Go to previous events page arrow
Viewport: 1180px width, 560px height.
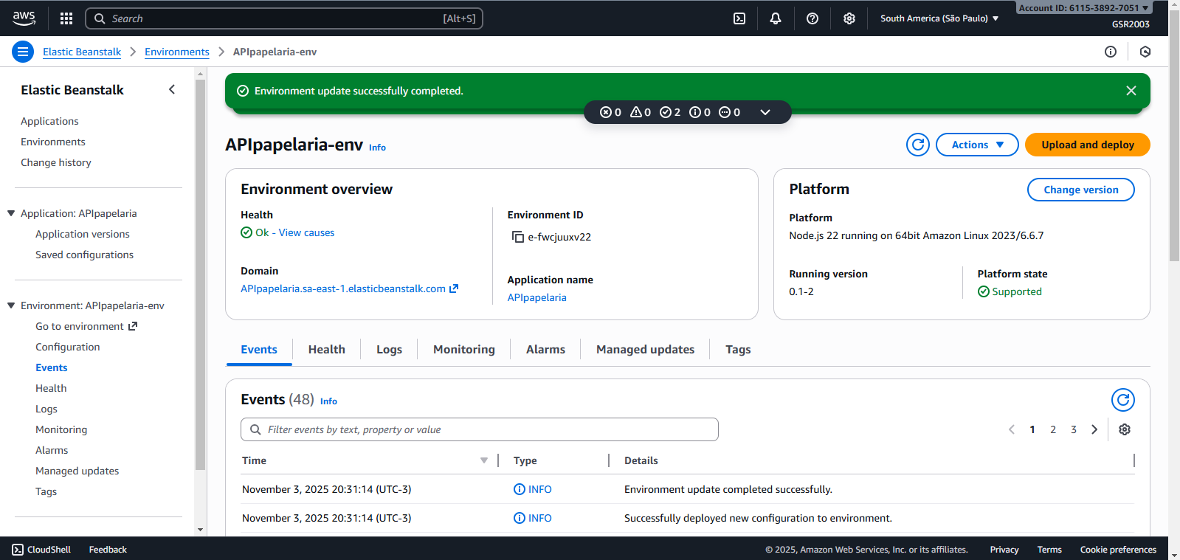coord(1012,429)
